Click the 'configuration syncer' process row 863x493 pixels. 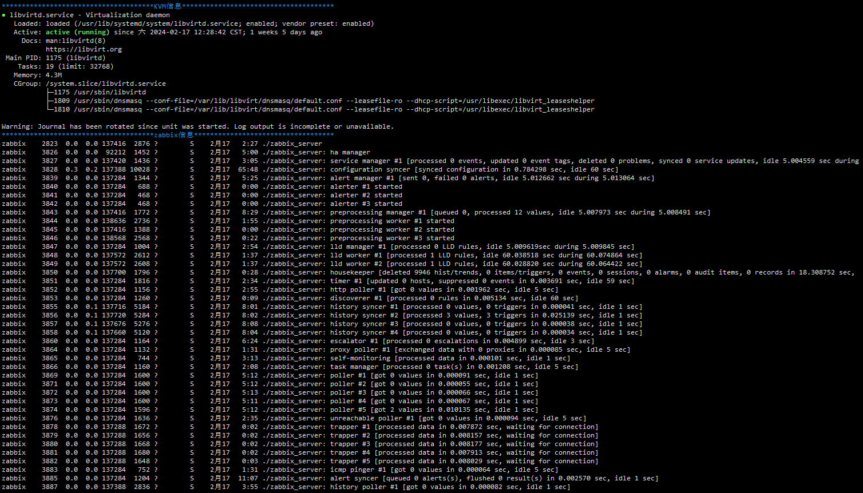(x=310, y=169)
